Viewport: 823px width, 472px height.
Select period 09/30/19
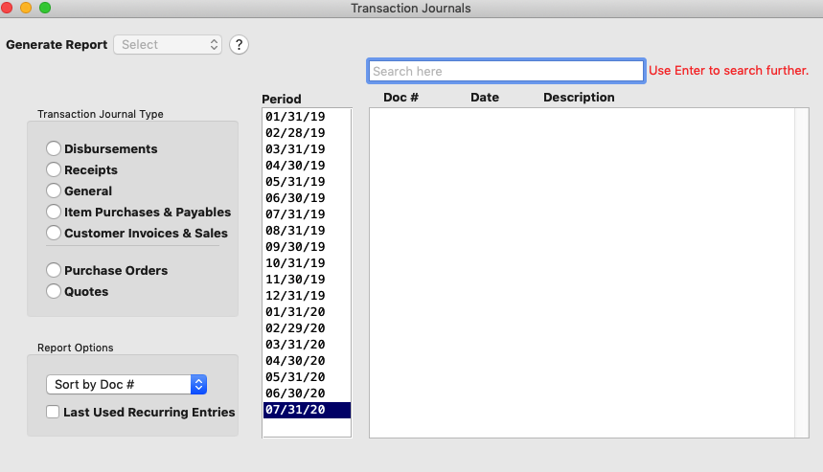307,246
